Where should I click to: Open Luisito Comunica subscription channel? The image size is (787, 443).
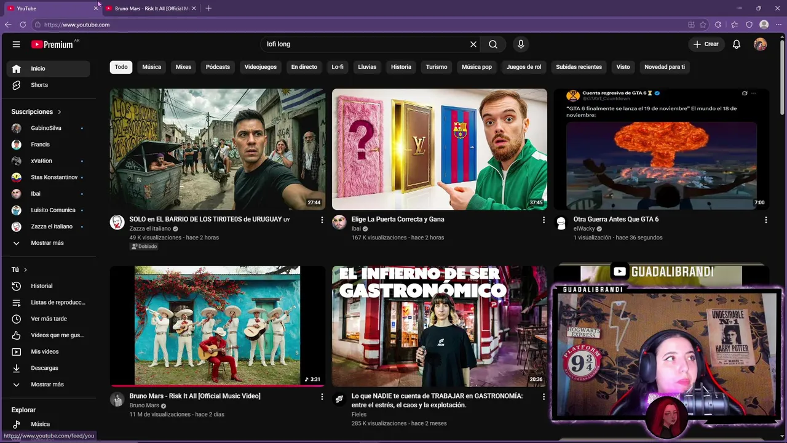(49, 210)
